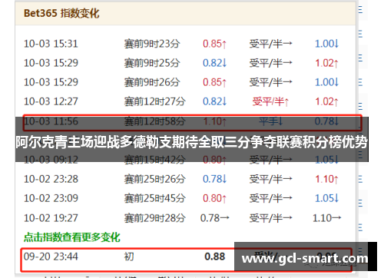Click 1.10↑ value in the 赛前25时26分 row
The width and height of the screenshot is (384, 278).
[326, 179]
